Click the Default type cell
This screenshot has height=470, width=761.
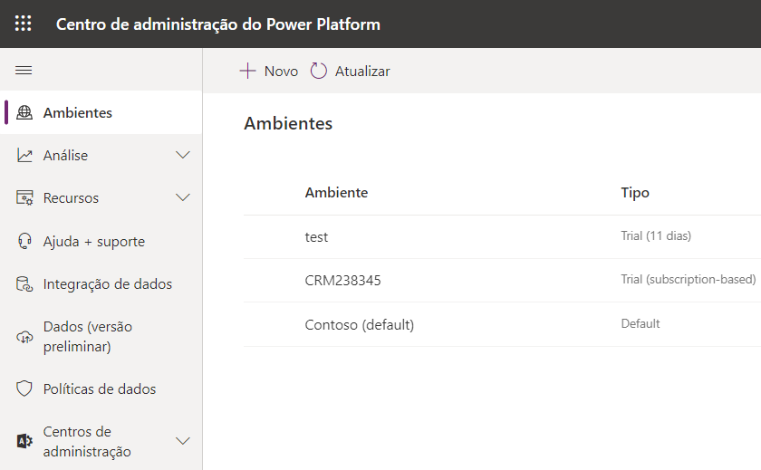click(x=641, y=323)
